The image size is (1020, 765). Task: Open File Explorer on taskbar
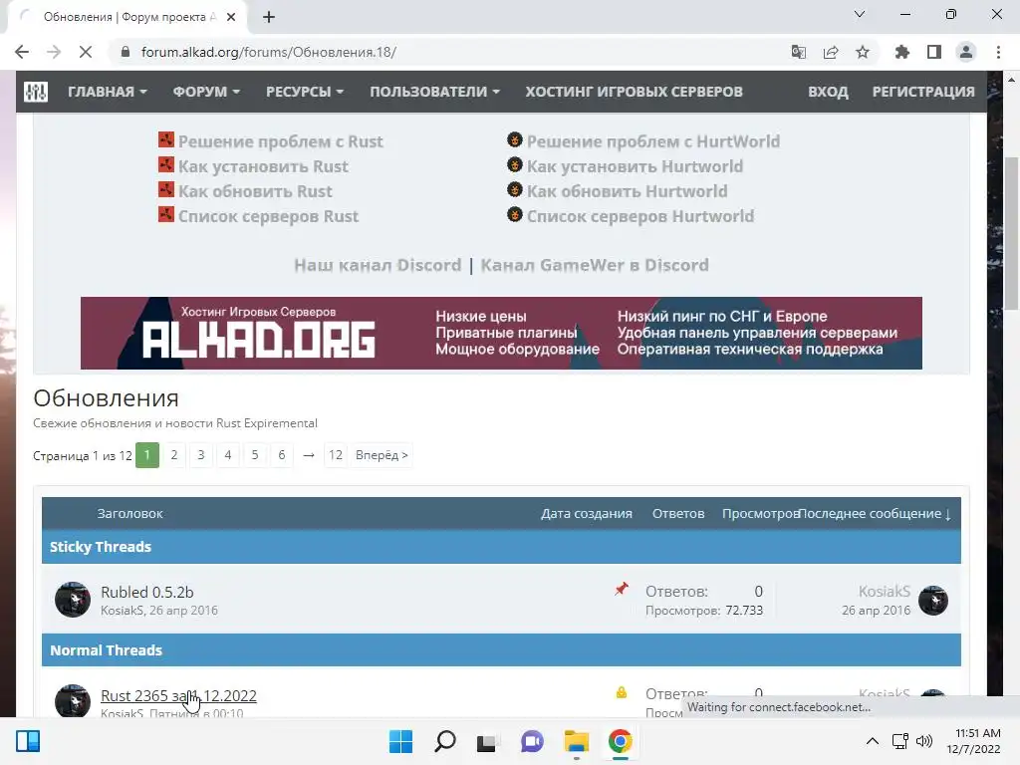[x=577, y=741]
